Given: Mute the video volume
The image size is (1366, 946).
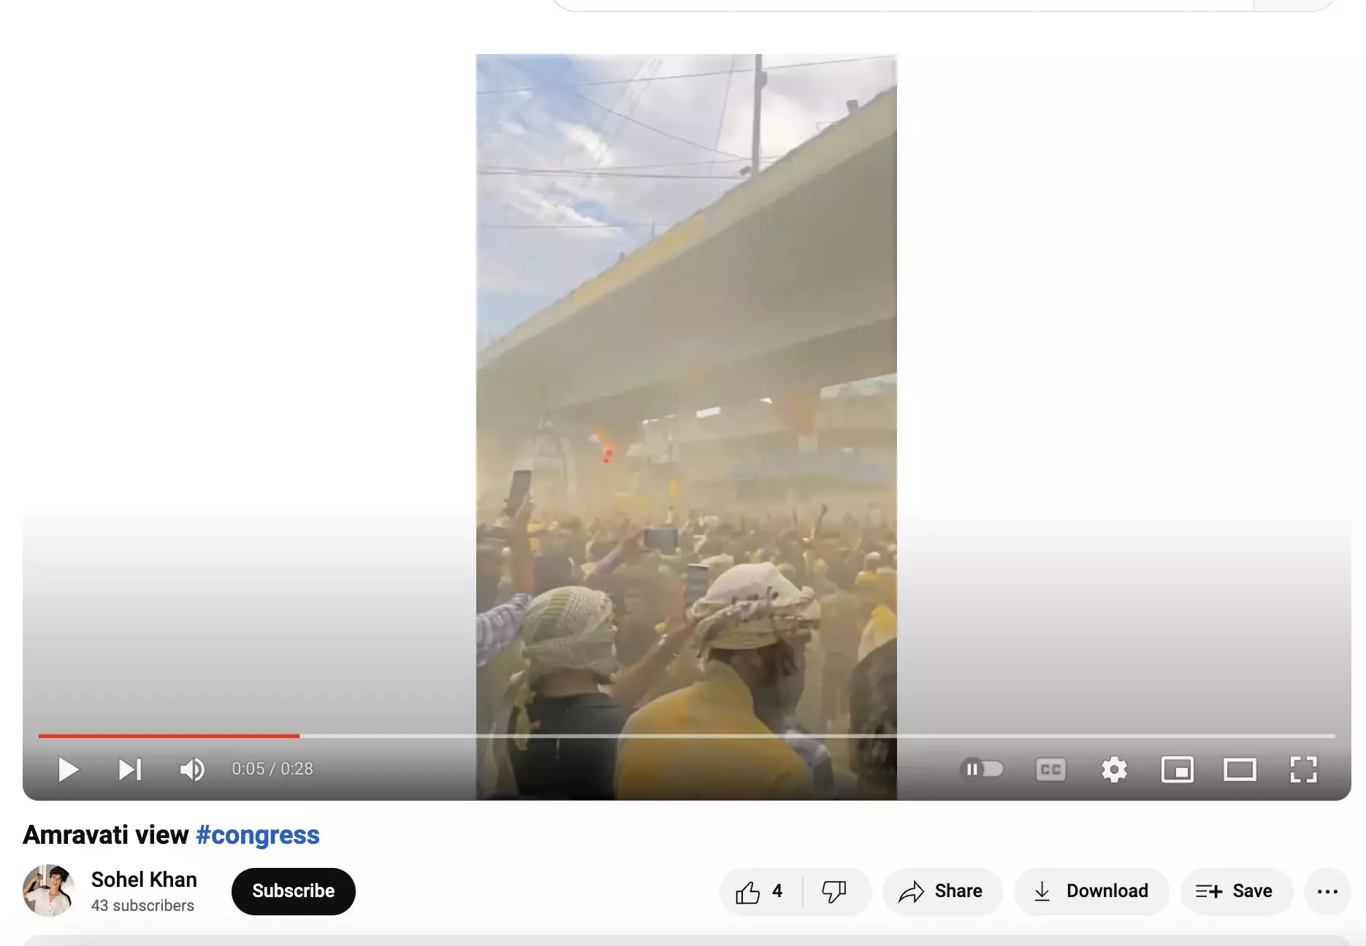Looking at the screenshot, I should [192, 769].
